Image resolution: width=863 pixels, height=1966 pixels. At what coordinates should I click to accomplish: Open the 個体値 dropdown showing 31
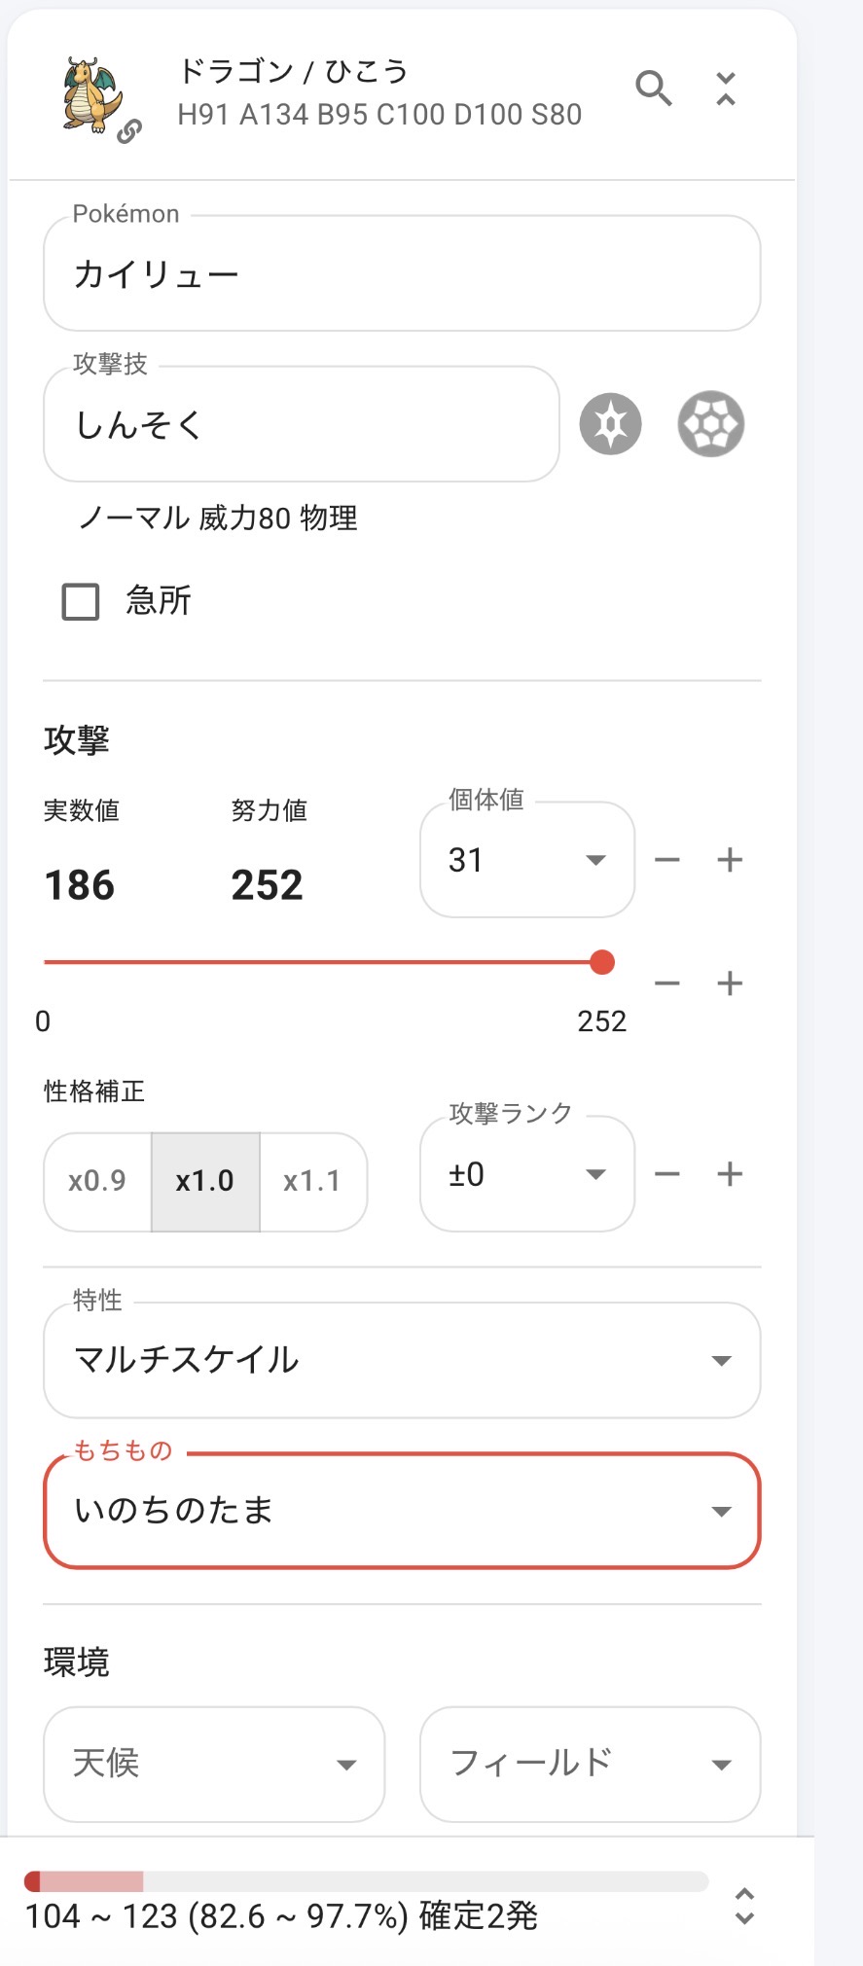point(526,860)
